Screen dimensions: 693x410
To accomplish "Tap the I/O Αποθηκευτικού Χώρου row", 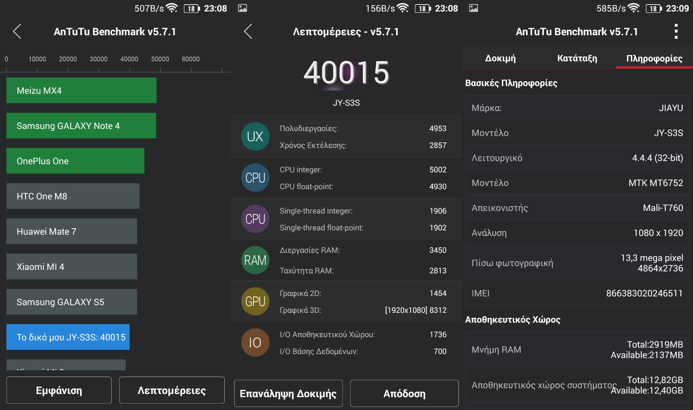I will point(363,334).
